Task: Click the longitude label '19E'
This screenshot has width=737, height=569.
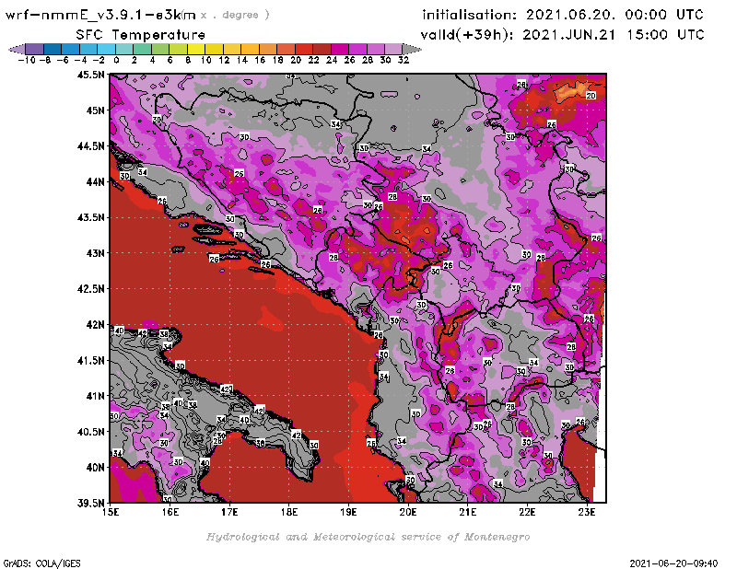Action: (x=349, y=512)
